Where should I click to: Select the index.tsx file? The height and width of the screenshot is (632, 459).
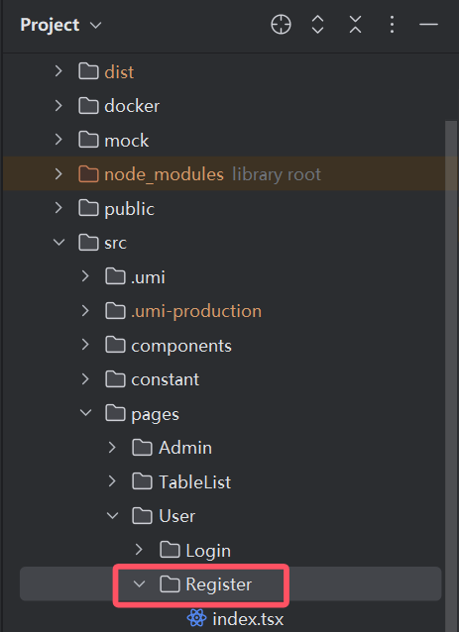248,619
